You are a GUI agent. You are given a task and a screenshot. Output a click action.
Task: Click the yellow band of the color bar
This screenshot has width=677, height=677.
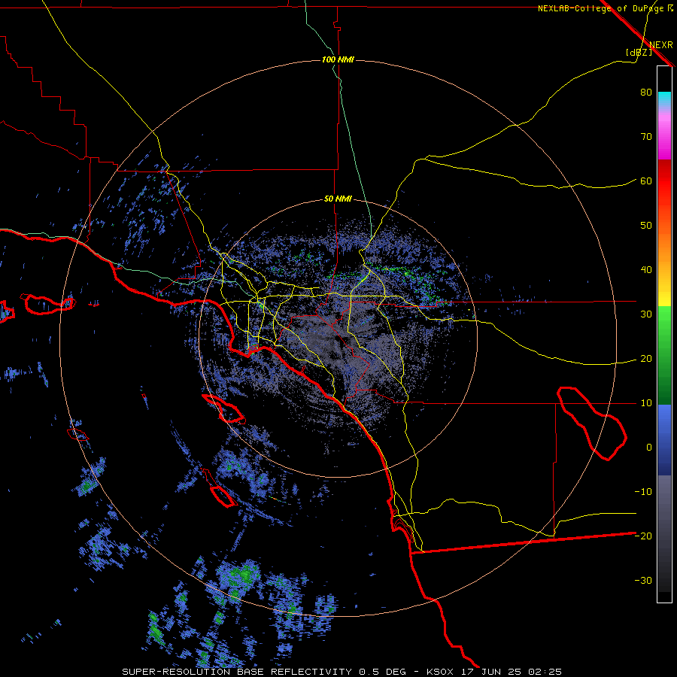[664, 290]
